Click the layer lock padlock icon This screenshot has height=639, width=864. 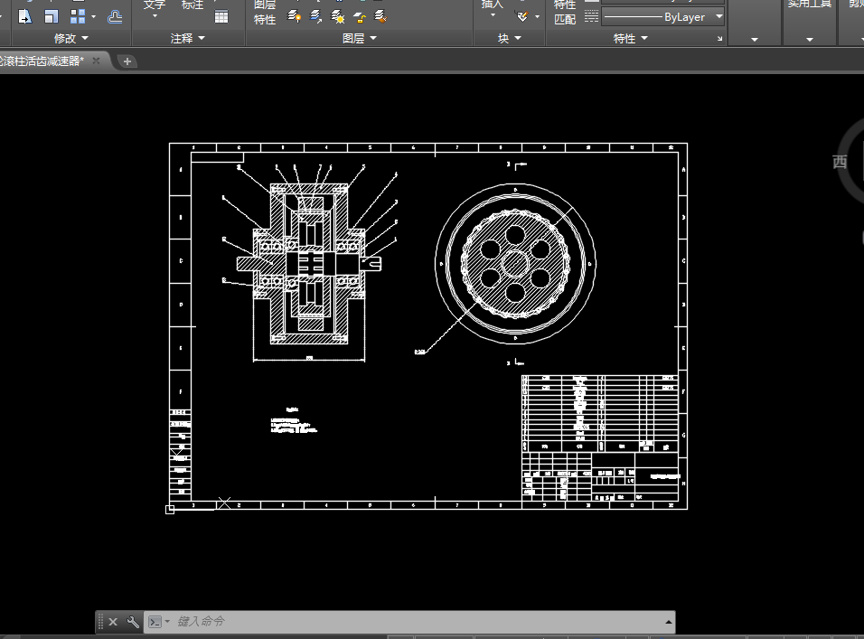point(360,17)
